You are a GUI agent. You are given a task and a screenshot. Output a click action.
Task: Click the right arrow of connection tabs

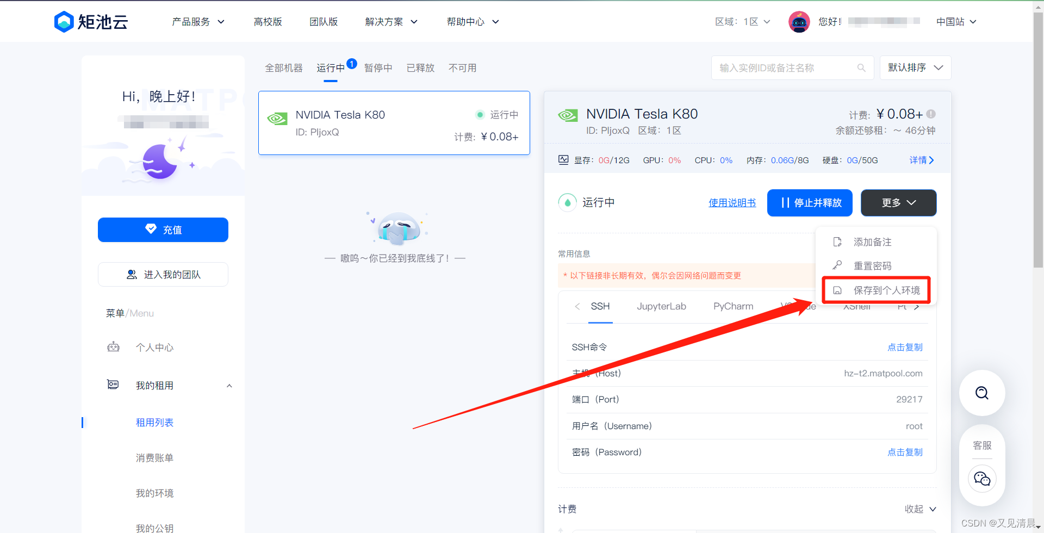pyautogui.click(x=917, y=307)
